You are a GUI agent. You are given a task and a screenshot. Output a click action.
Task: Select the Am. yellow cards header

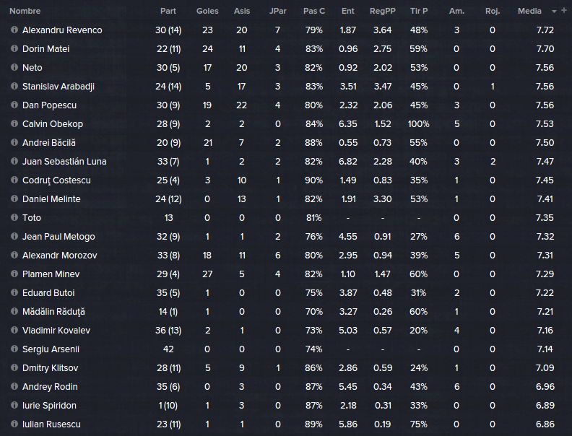point(456,11)
